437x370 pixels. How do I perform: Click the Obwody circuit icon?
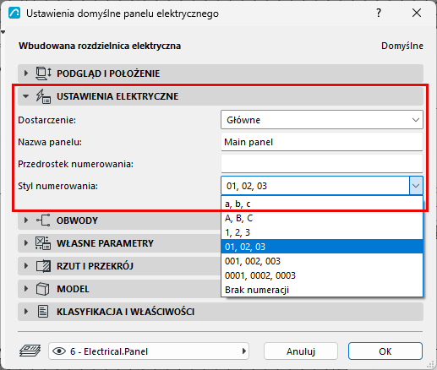coord(43,220)
